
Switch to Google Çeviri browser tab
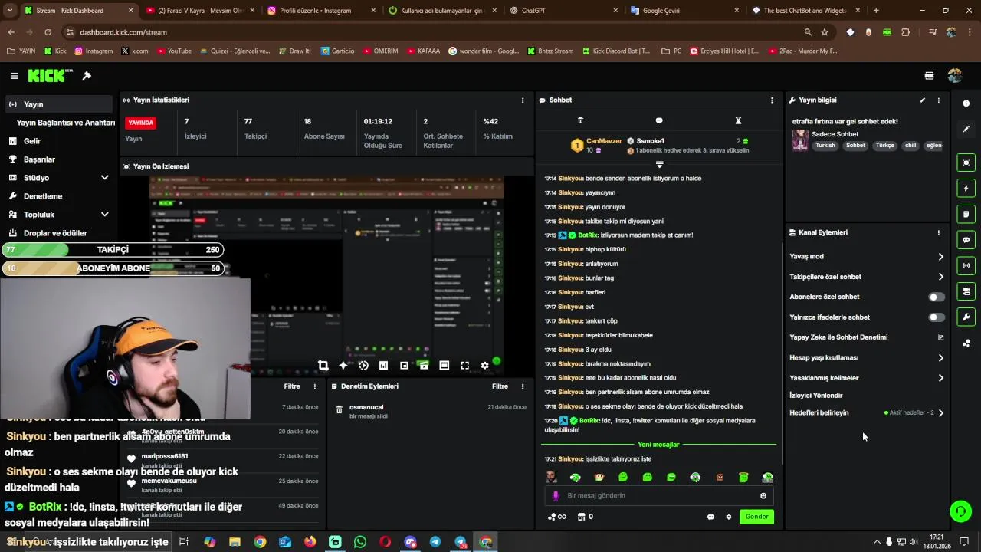coord(686,11)
